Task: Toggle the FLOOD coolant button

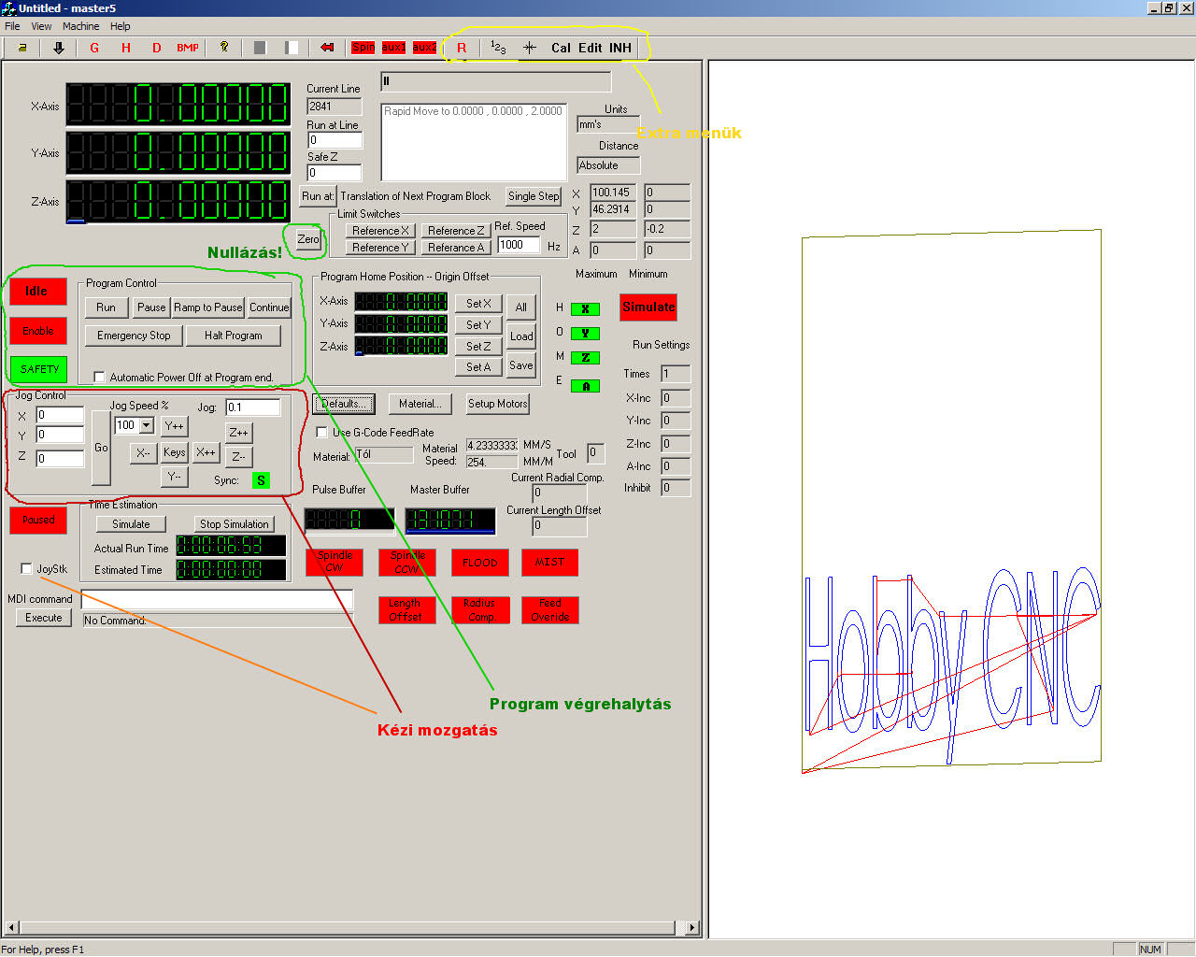Action: (480, 562)
